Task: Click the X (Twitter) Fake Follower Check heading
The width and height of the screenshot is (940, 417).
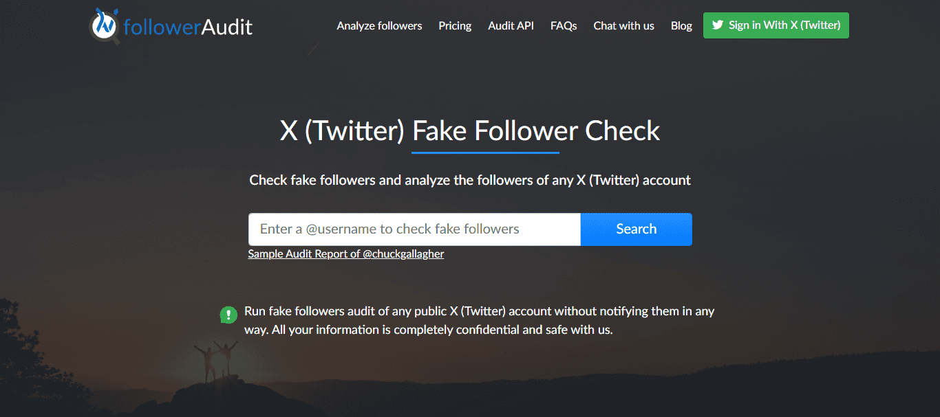Action: tap(470, 131)
